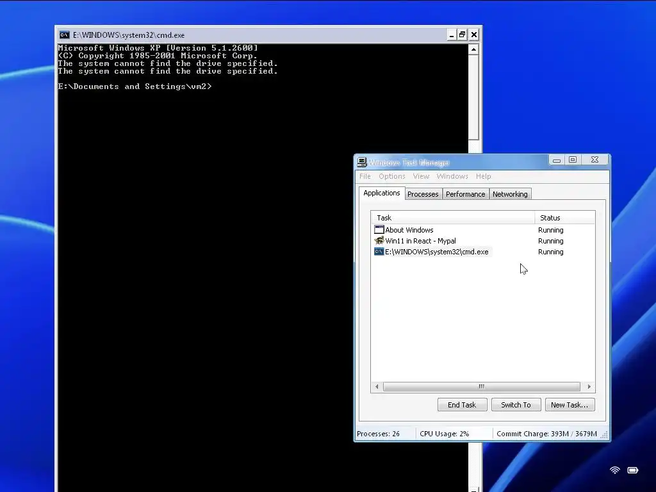The image size is (656, 492).
Task: Open the Options menu in Task Manager
Action: point(392,176)
